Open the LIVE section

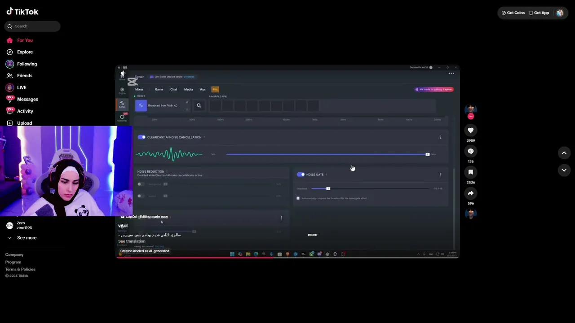tap(22, 87)
